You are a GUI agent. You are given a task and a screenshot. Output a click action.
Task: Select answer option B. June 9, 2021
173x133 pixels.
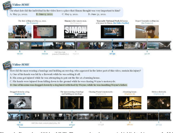click(x=44, y=14)
